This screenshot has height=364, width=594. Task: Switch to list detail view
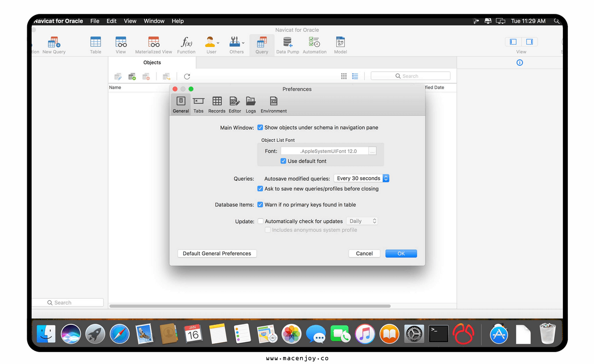(355, 76)
